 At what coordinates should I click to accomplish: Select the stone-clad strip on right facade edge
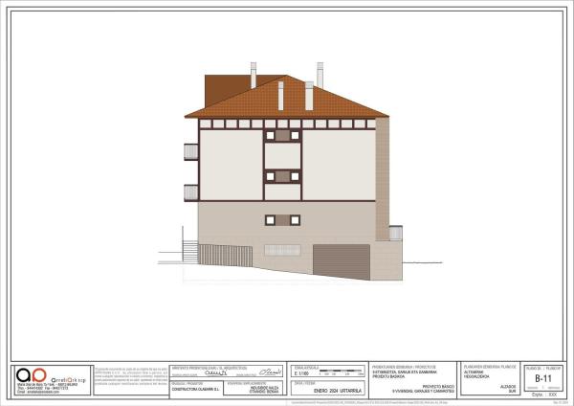pyautogui.click(x=382, y=177)
